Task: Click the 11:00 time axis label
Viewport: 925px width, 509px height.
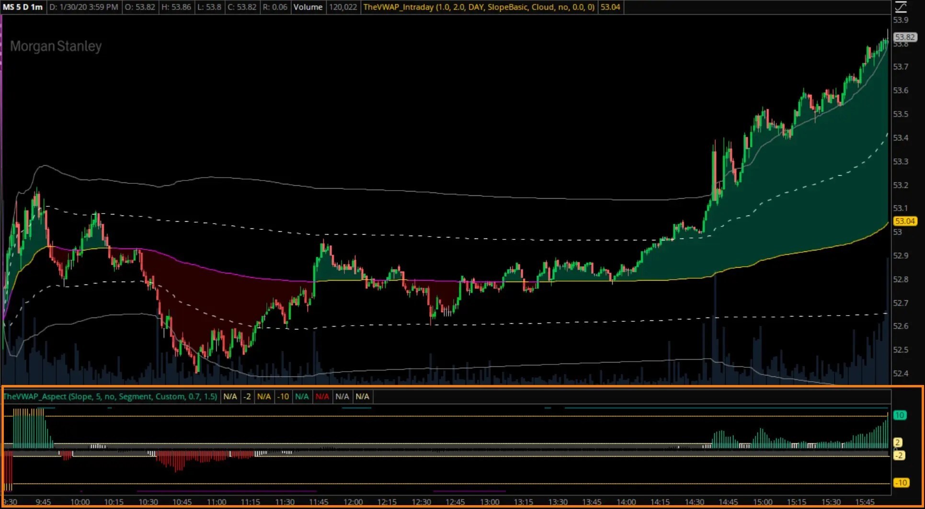Action: pyautogui.click(x=217, y=502)
